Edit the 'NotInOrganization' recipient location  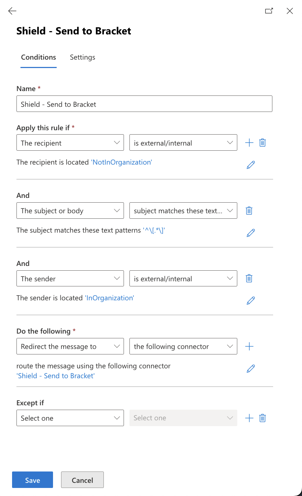pos(251,165)
